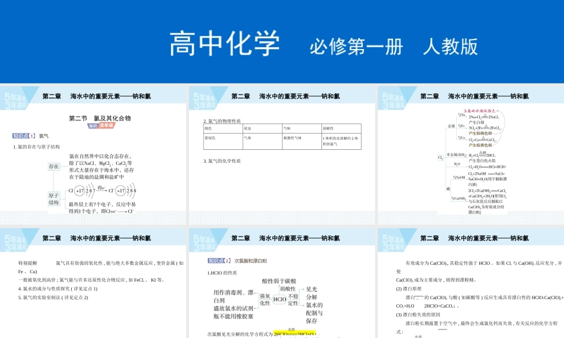The image size is (564, 338).
Task: Select the heading 2. 氯气的物理性质
Action: tap(222, 121)
